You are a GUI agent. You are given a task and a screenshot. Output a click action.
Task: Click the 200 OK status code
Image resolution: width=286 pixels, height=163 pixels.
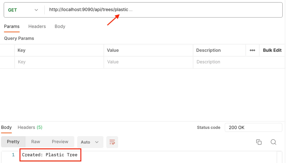coord(253,127)
